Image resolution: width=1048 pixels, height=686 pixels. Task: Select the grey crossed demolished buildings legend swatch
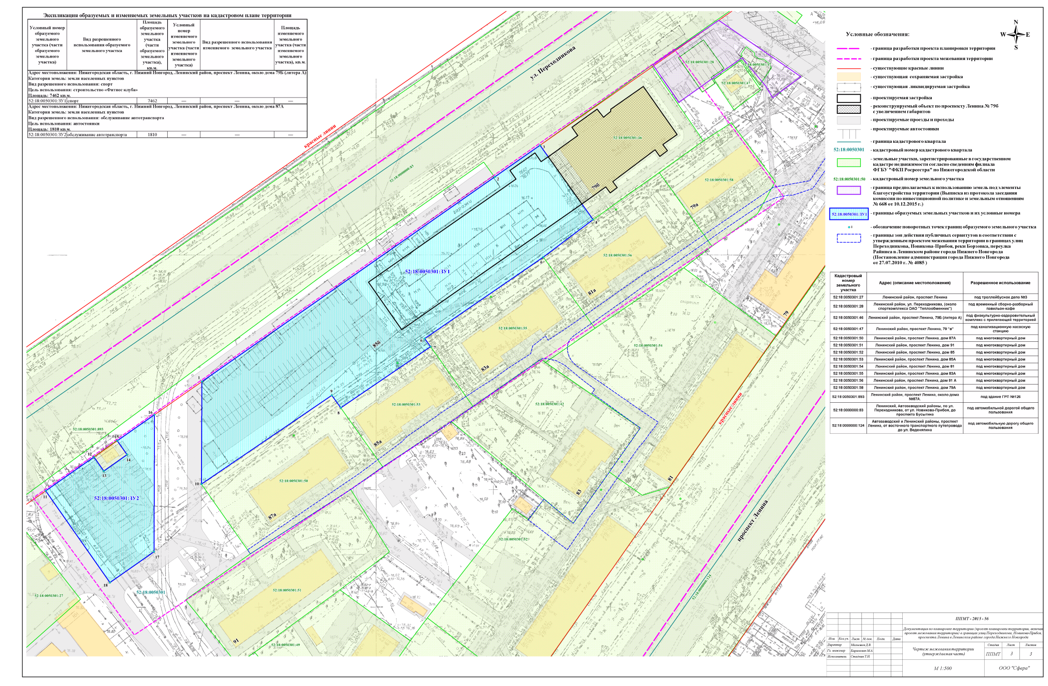(848, 87)
